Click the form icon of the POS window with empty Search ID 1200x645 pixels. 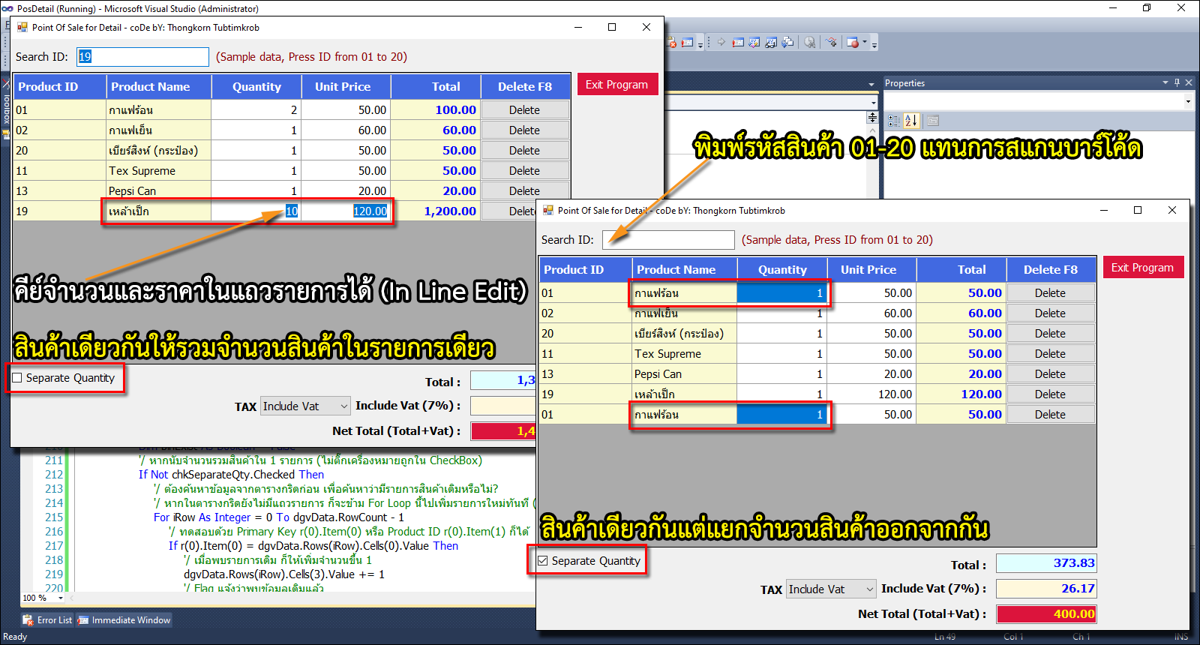547,210
